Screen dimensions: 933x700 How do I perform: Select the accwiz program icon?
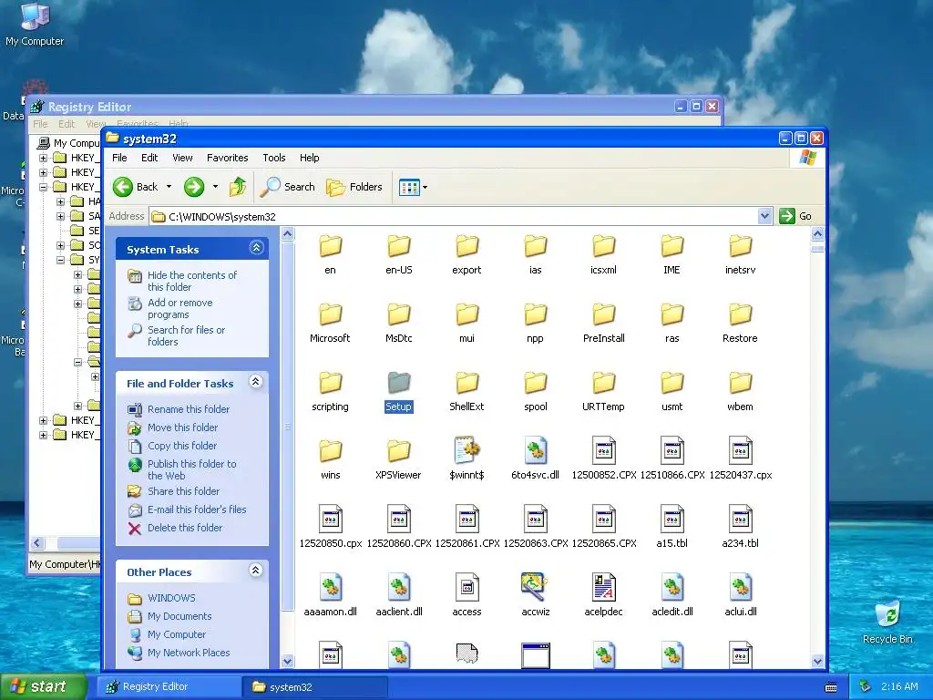pos(535,595)
